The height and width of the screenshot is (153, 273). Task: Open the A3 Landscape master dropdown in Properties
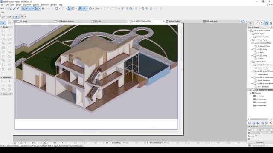coord(261,133)
